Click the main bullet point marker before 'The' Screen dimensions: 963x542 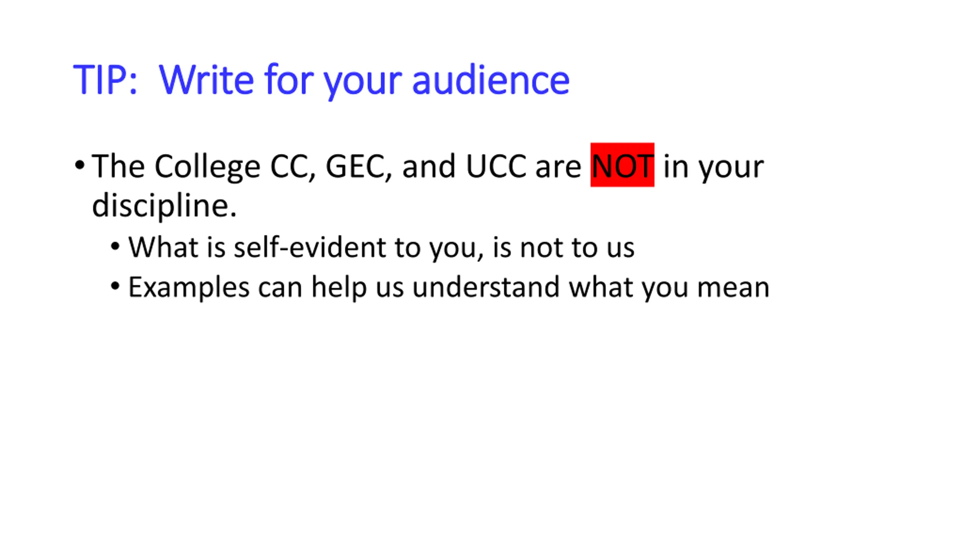click(79, 165)
